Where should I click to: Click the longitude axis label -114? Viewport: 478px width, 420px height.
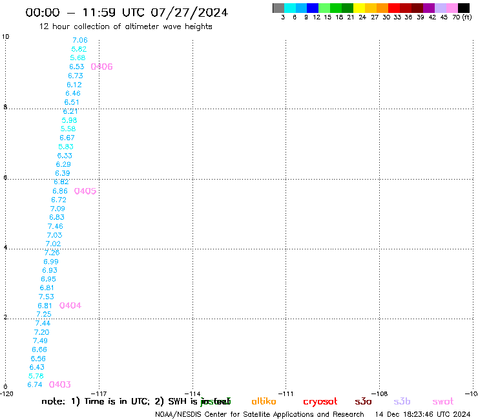(x=192, y=394)
